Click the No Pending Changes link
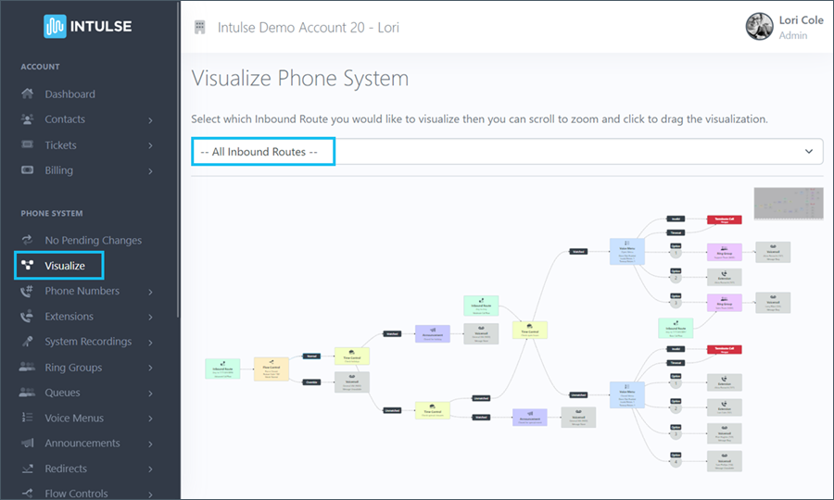This screenshot has width=834, height=500. tap(93, 240)
